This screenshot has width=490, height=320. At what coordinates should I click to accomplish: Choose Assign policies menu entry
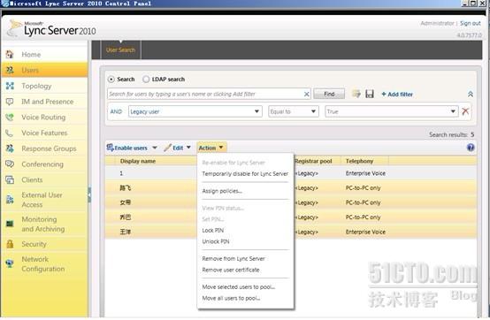click(222, 191)
